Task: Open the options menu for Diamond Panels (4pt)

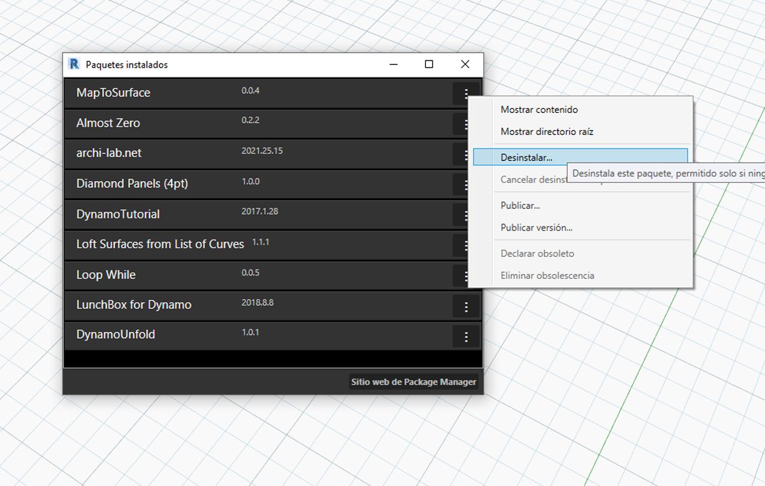Action: (462, 185)
